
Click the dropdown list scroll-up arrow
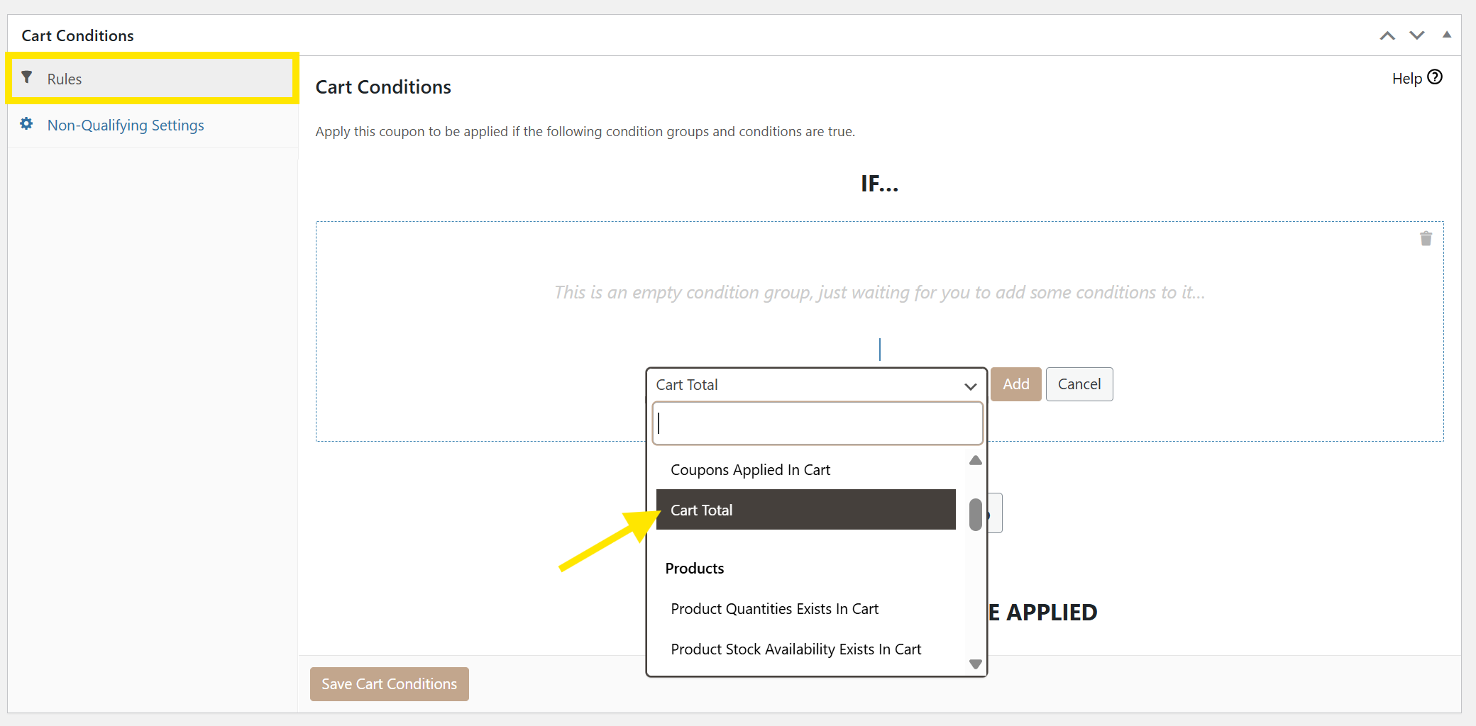point(976,461)
